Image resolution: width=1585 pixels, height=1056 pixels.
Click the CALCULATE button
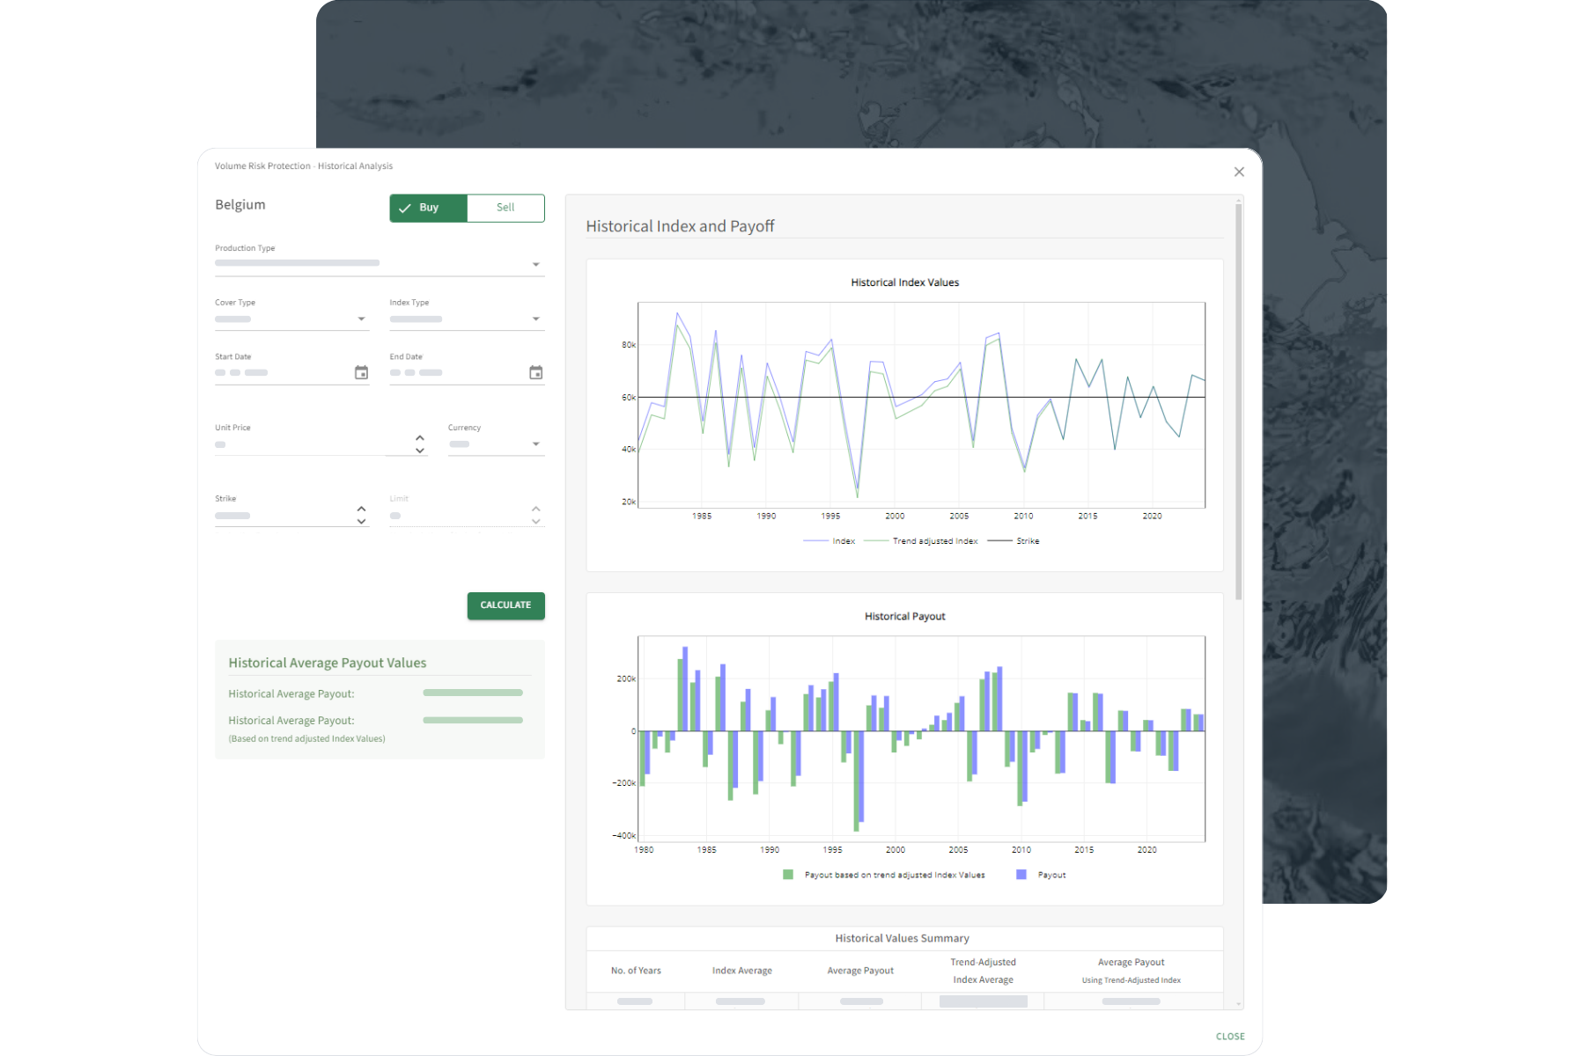pyautogui.click(x=505, y=605)
